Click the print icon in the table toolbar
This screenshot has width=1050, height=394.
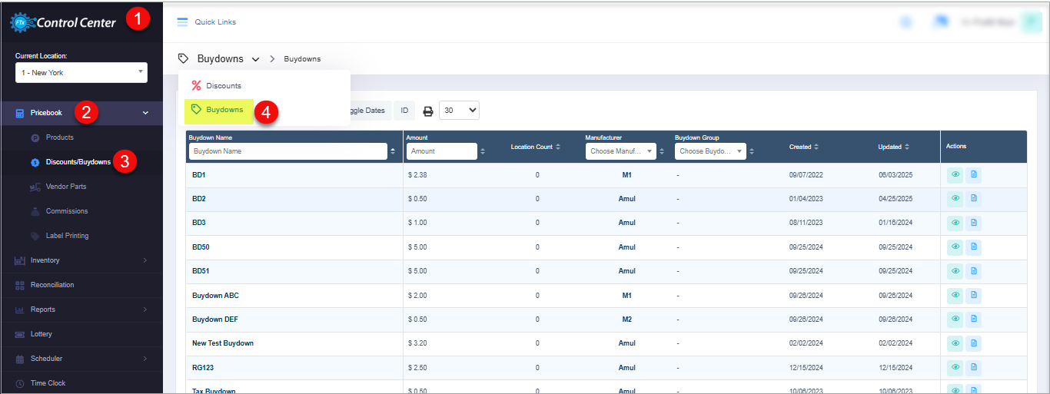coord(428,111)
